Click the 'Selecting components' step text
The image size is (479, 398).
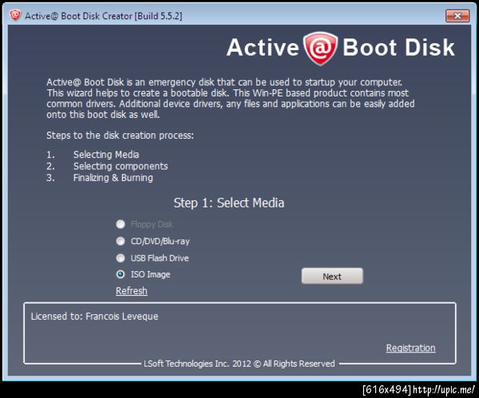click(121, 166)
